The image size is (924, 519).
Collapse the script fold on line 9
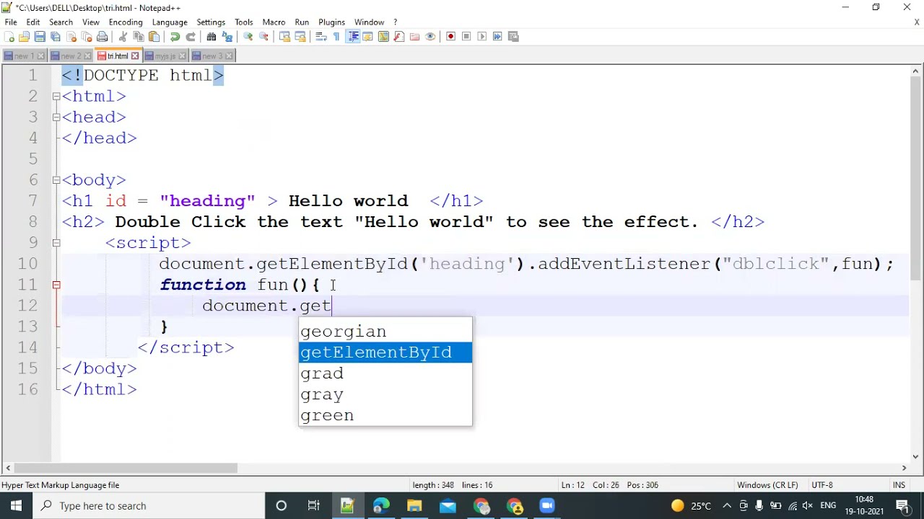[56, 243]
